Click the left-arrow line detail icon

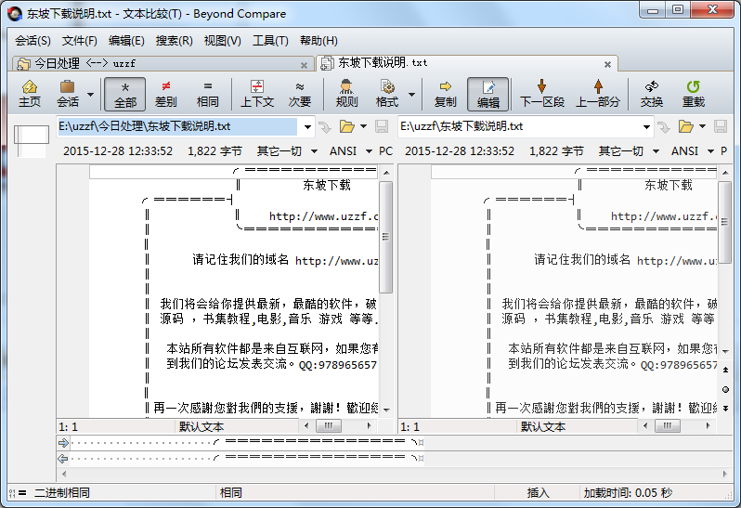click(x=63, y=459)
